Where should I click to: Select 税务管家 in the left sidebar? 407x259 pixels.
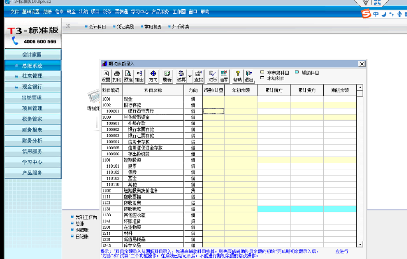point(33,119)
